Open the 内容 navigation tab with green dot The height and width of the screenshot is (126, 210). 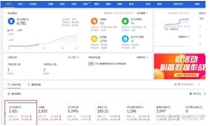[x=86, y=4]
